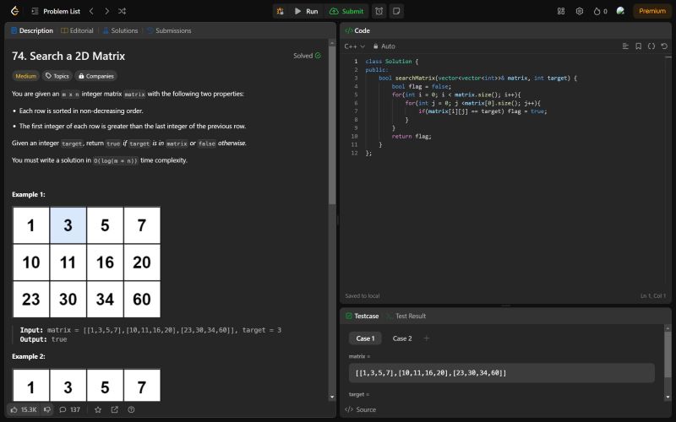Click the description panel scrollbar
The width and height of the screenshot is (676, 422).
click(332, 125)
